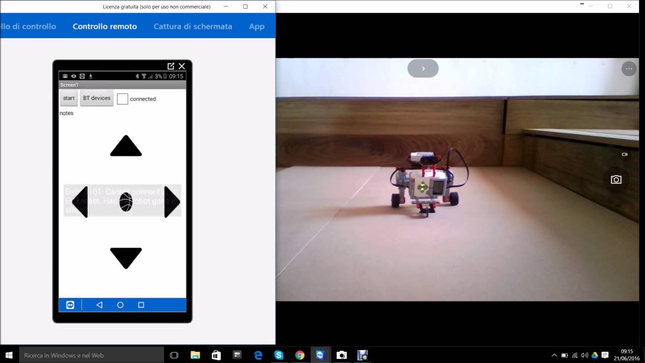645x363 pixels.
Task: Tap the up arrow on the phone
Action: (126, 146)
